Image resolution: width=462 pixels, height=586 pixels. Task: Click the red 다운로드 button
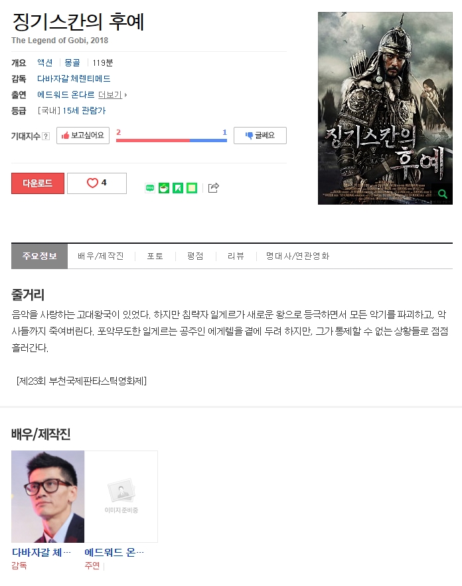(38, 183)
